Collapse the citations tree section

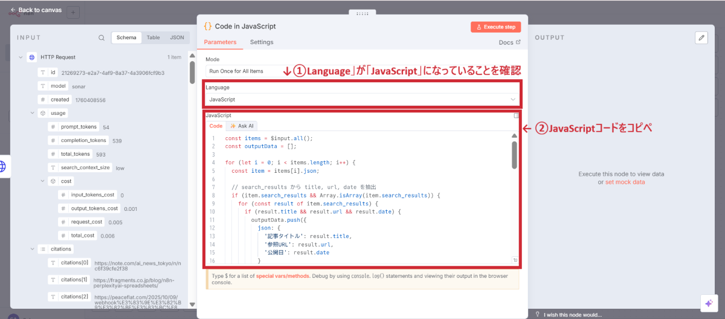32,249
